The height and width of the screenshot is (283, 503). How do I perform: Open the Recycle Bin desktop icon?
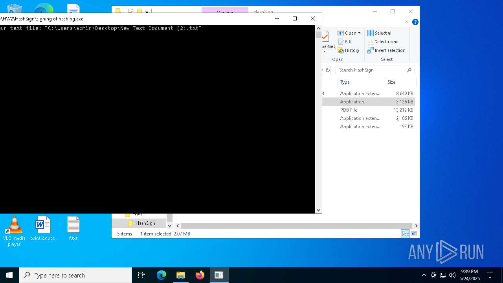(14, 9)
